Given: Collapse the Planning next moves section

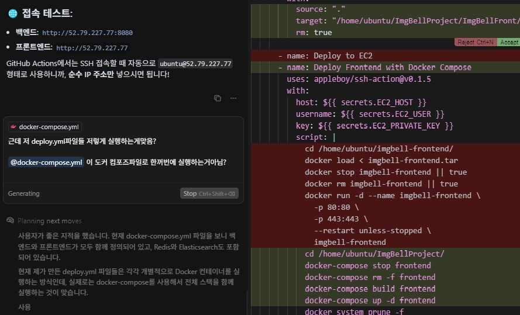Looking at the screenshot, I should (50, 221).
